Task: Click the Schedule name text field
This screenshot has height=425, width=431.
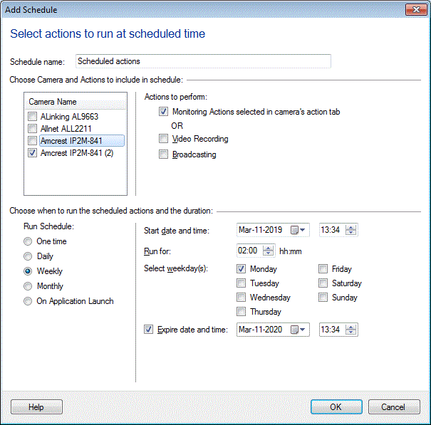Action: coord(202,61)
